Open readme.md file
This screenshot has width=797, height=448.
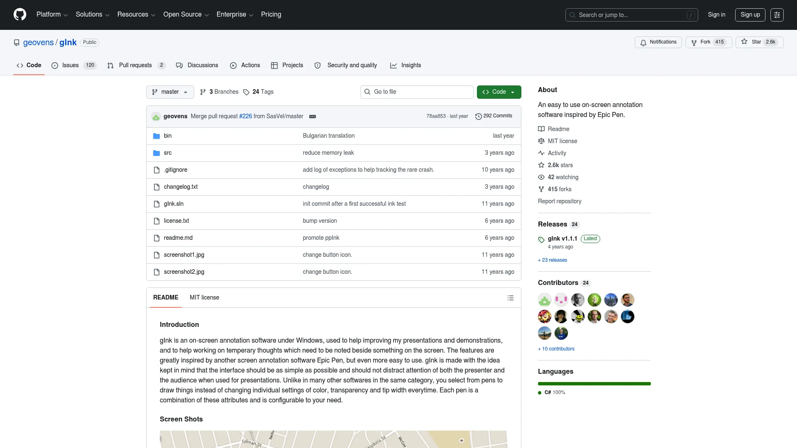[x=178, y=238]
